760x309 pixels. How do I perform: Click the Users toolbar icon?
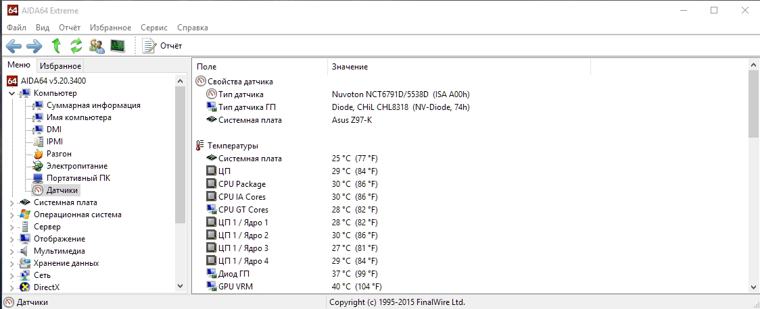(x=97, y=46)
